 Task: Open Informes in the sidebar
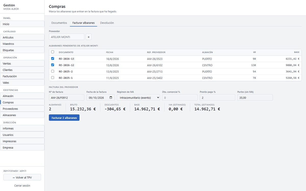click(22, 128)
